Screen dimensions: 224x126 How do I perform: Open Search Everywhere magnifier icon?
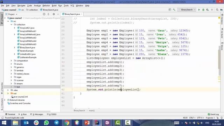click(x=217, y=10)
